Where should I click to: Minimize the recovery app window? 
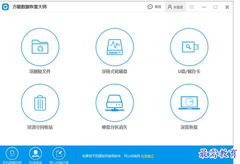tap(204, 7)
